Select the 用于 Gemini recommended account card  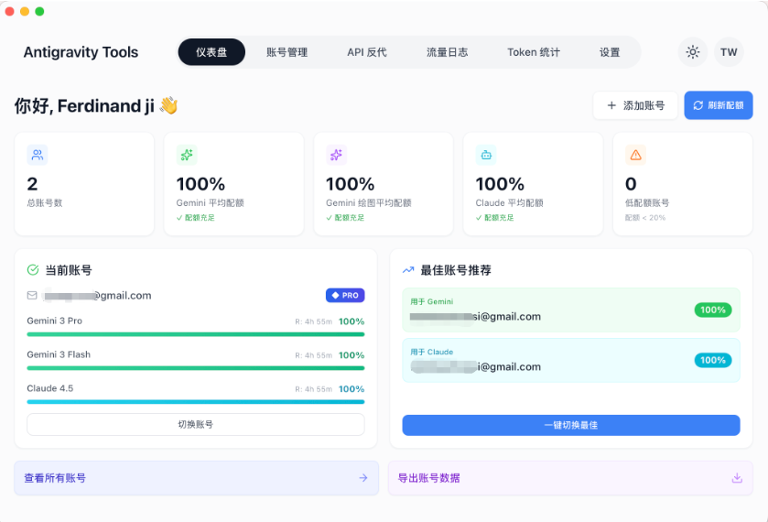[571, 310]
